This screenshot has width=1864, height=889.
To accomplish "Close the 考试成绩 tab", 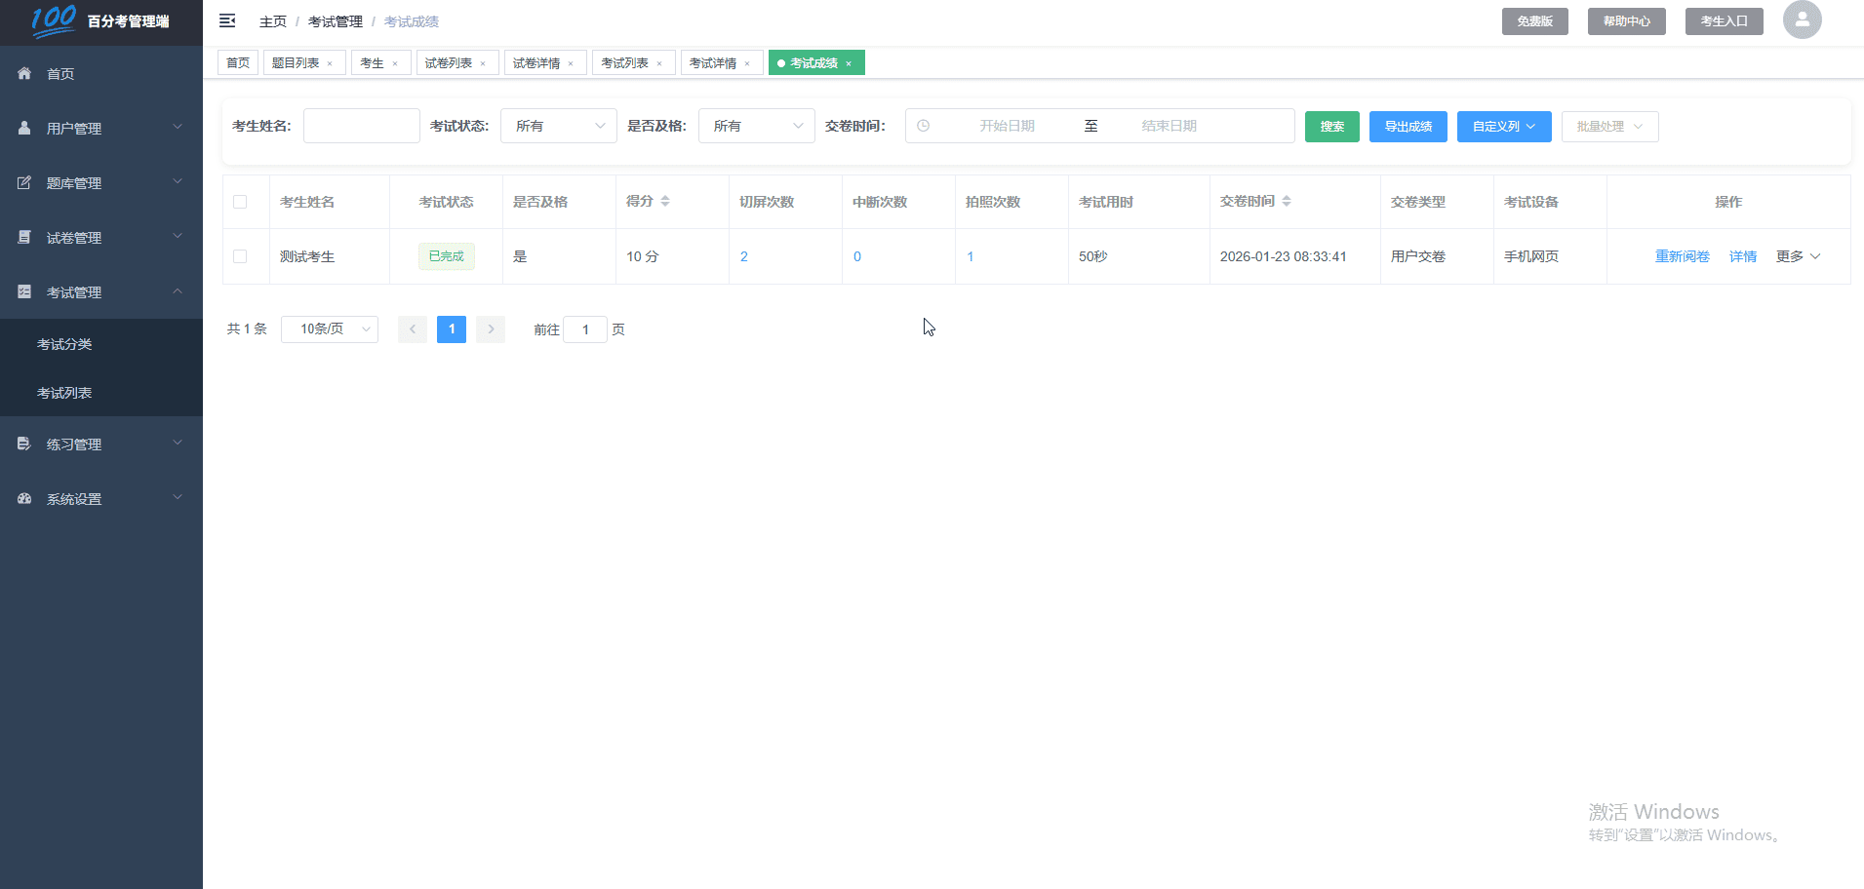I will point(849,63).
